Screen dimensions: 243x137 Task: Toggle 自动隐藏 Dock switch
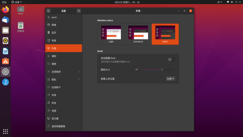tap(171, 59)
